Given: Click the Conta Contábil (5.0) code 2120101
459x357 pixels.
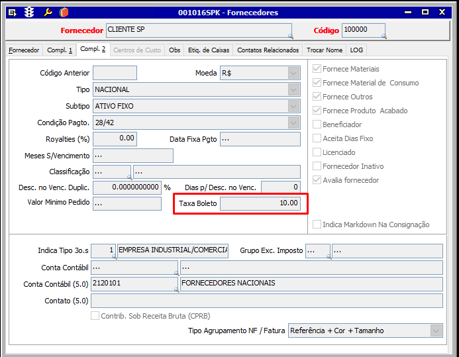Looking at the screenshot, I should (134, 284).
